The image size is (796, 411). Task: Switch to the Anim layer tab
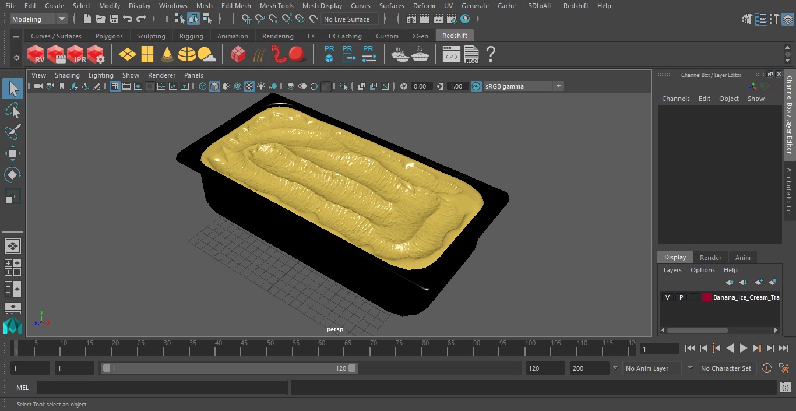point(742,257)
